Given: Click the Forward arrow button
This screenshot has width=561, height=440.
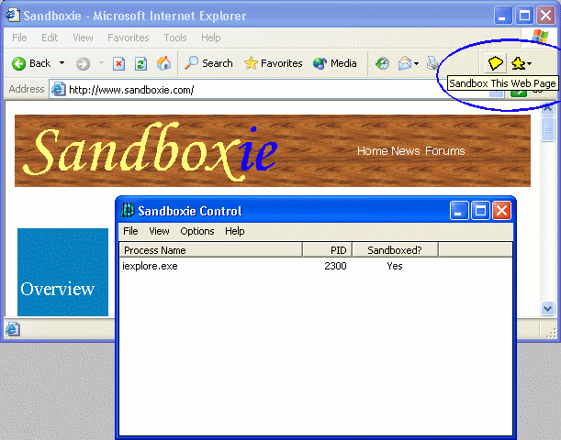Looking at the screenshot, I should pyautogui.click(x=83, y=64).
